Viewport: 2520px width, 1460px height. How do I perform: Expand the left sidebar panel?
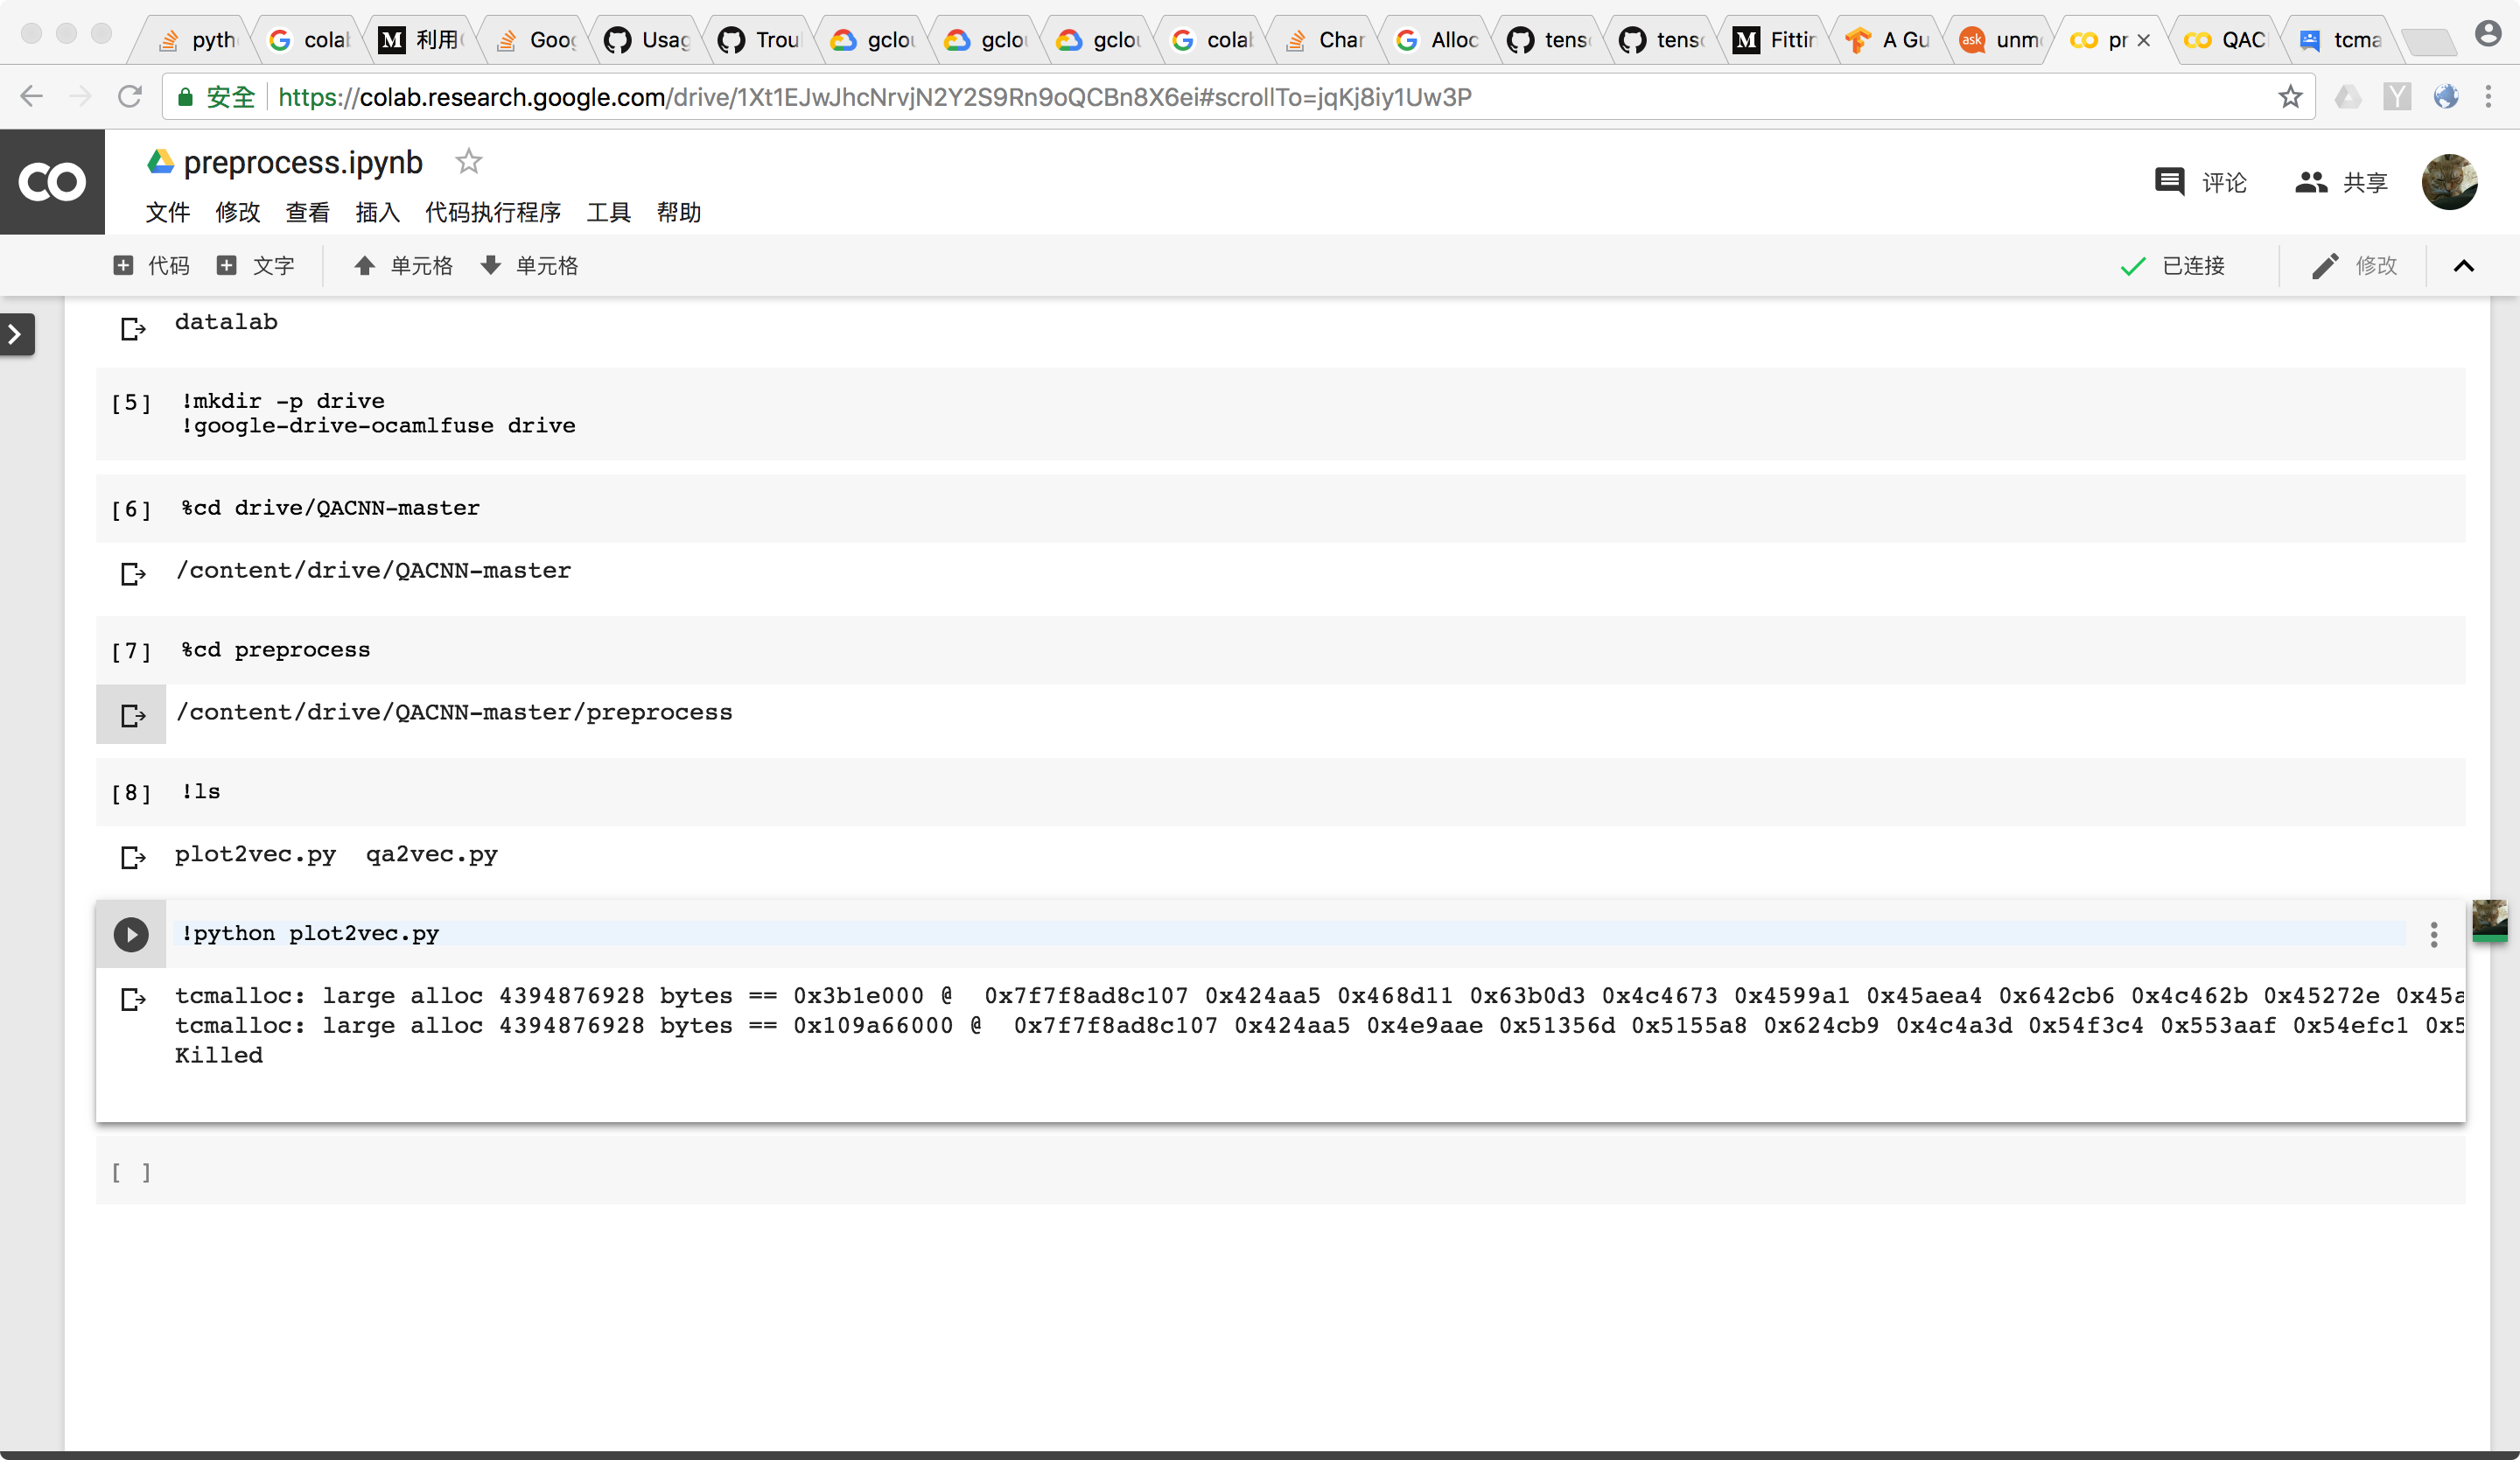[16, 334]
